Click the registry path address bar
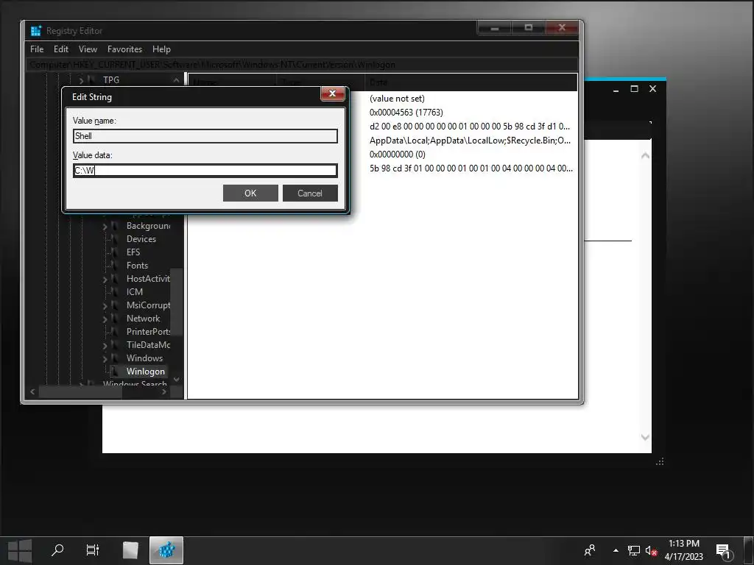This screenshot has width=754, height=565. [x=302, y=65]
